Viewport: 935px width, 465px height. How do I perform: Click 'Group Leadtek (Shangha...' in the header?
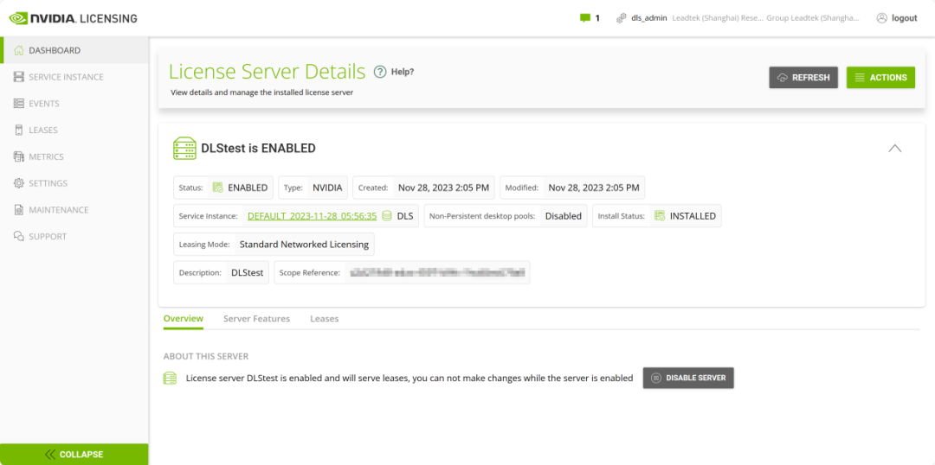[x=813, y=18]
